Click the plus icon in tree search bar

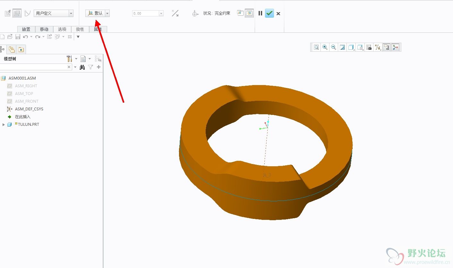98,67
